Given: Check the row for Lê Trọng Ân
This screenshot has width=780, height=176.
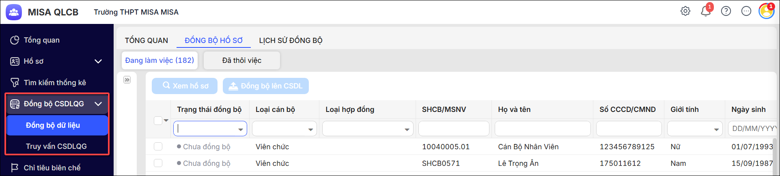Looking at the screenshot, I should click(158, 163).
